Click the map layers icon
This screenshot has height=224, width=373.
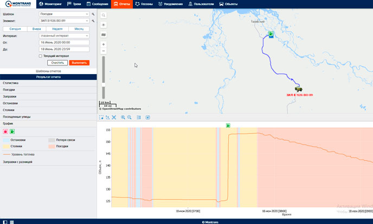104,35
